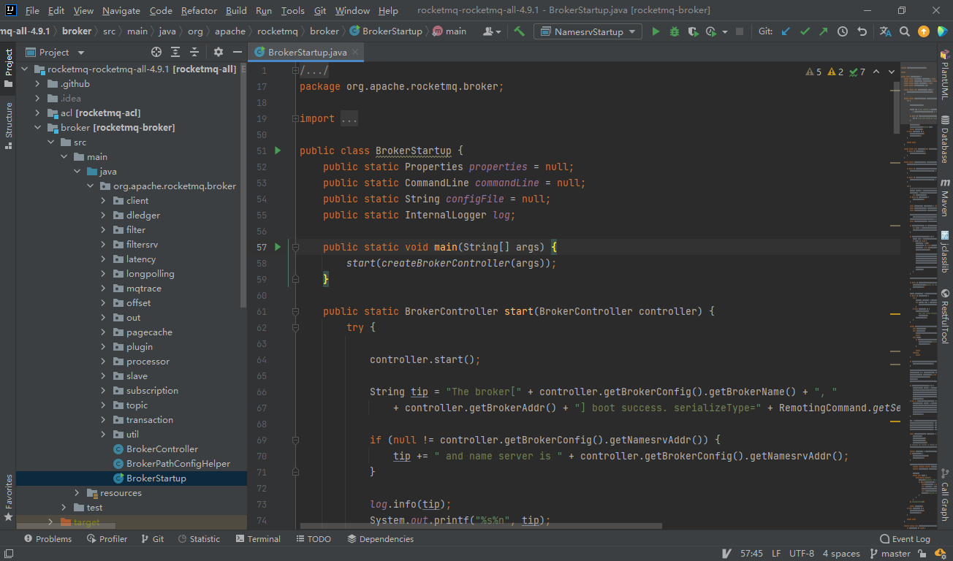The height and width of the screenshot is (561, 953).
Task: Unfold the collapsed import block
Action: 295,118
